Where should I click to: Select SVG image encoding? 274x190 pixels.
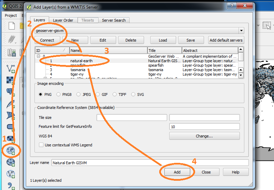pos(133,94)
